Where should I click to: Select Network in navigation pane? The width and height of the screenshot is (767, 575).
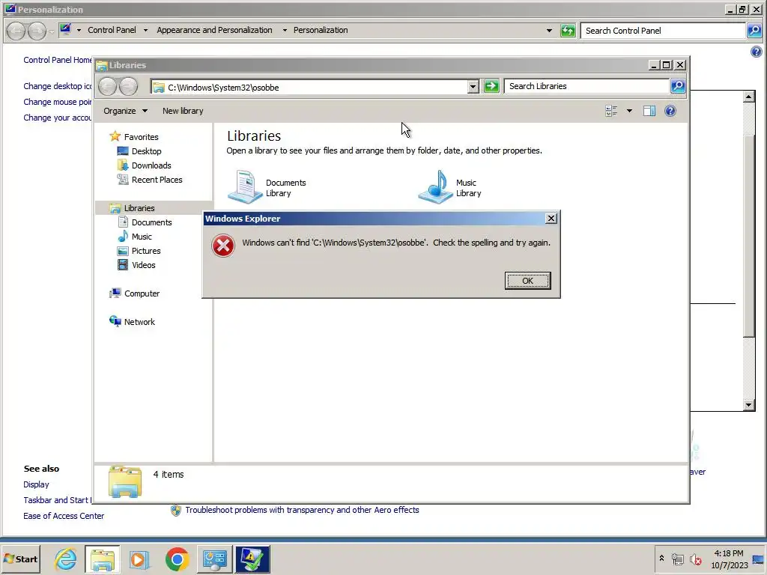(132, 322)
